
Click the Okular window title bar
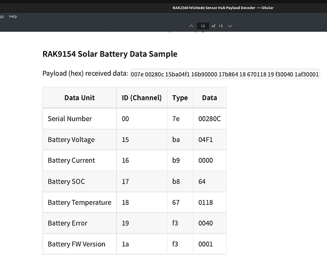(223, 7)
